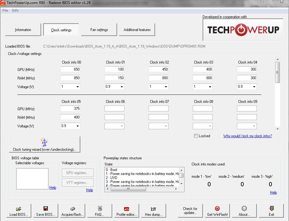Expand Clock info 00 voltage dropdown
289x221 pixels.
click(78, 87)
